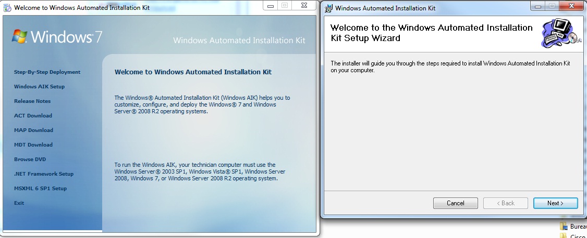Launch Windows AIK Setup

click(x=39, y=87)
